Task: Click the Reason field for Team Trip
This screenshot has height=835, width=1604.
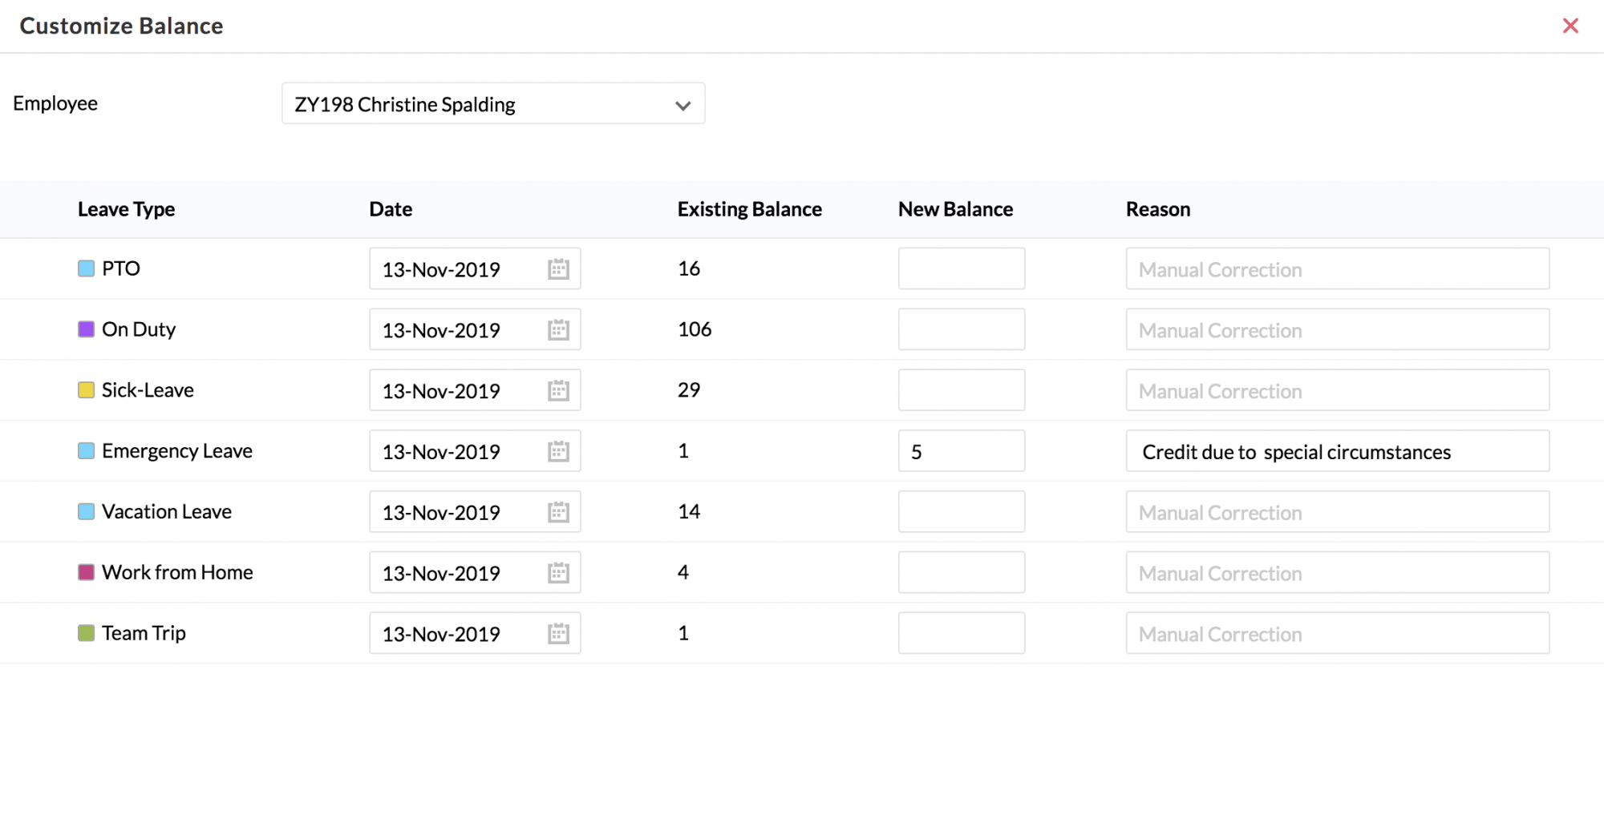Action: (x=1337, y=633)
